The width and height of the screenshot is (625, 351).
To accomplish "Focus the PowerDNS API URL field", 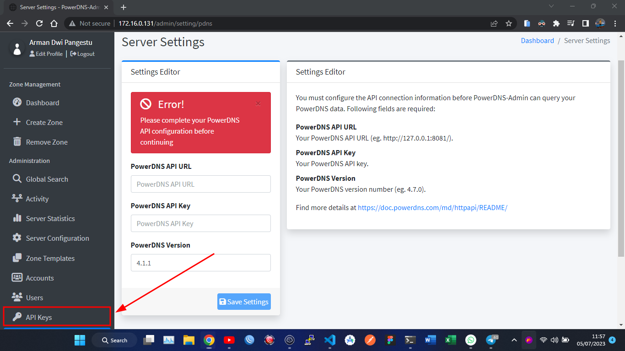I will click(200, 184).
